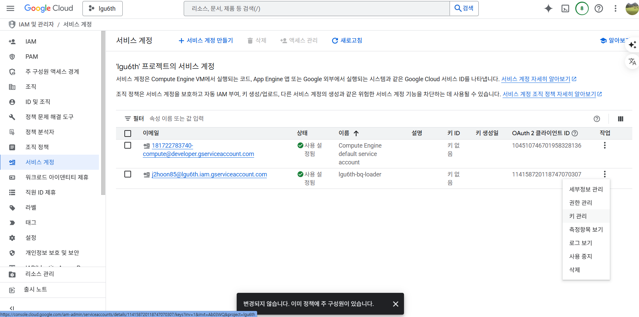Open 정책 문제 해결 도구 sidebar item
This screenshot has height=317, width=639.
(x=49, y=117)
